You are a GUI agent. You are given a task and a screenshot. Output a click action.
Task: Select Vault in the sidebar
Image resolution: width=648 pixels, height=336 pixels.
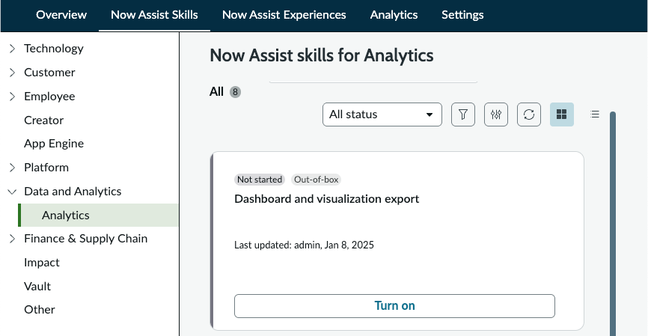pos(37,287)
